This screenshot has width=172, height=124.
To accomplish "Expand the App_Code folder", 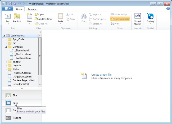I will 6,39.
